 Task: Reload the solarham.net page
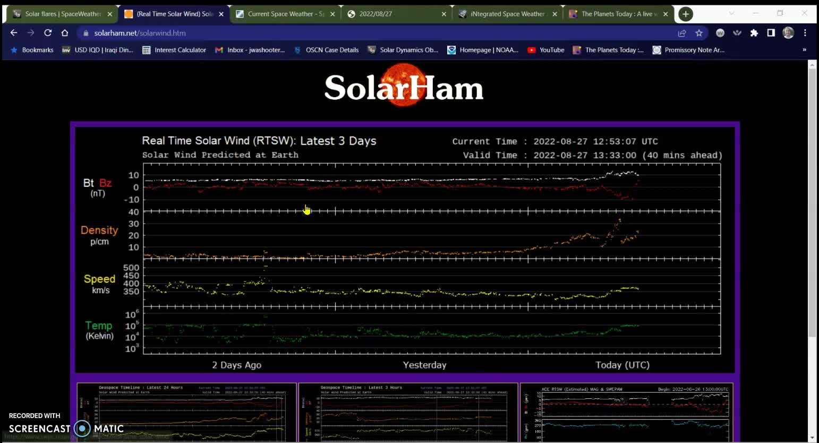point(48,33)
